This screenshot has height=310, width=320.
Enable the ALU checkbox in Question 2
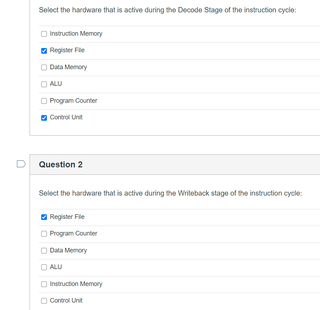(x=44, y=267)
